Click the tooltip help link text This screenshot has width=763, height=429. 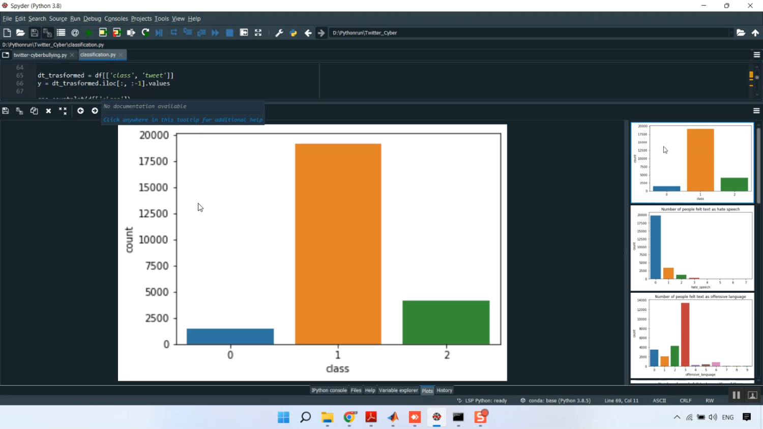[x=182, y=119]
